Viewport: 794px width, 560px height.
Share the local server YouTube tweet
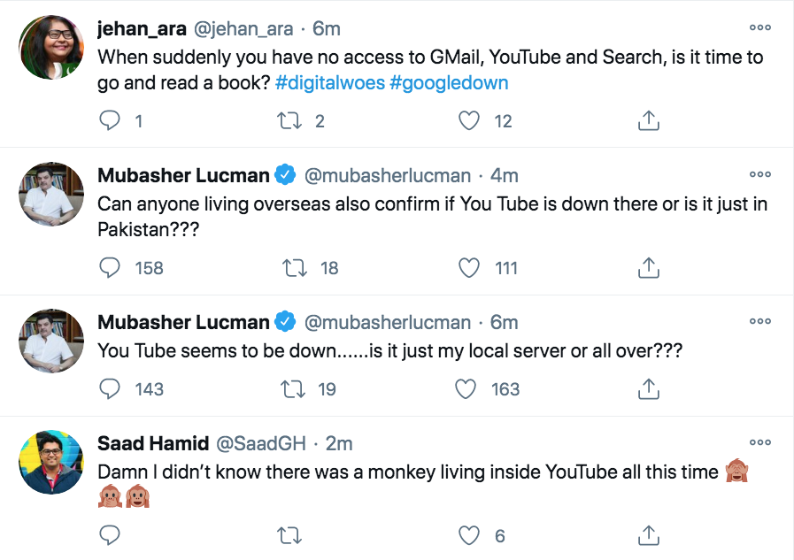coord(649,388)
